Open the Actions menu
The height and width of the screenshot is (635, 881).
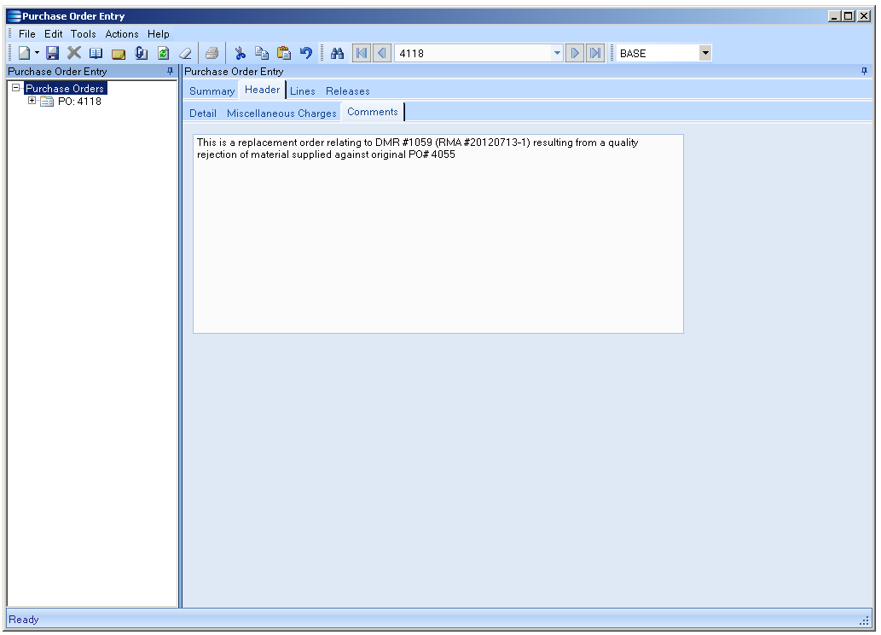[x=122, y=34]
